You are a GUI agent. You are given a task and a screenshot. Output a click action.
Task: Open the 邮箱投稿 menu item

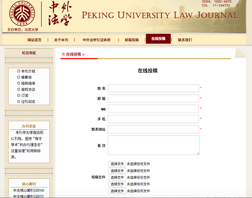pos(132,40)
